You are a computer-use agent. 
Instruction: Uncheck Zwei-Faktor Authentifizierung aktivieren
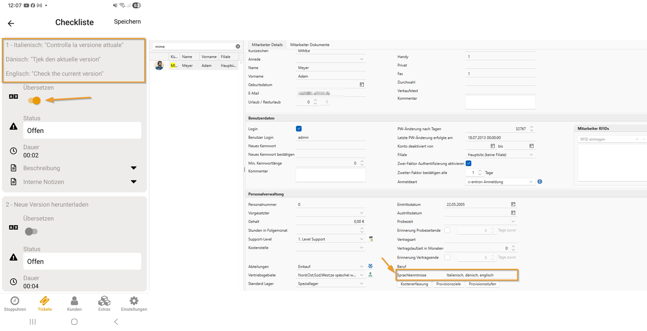[x=469, y=163]
